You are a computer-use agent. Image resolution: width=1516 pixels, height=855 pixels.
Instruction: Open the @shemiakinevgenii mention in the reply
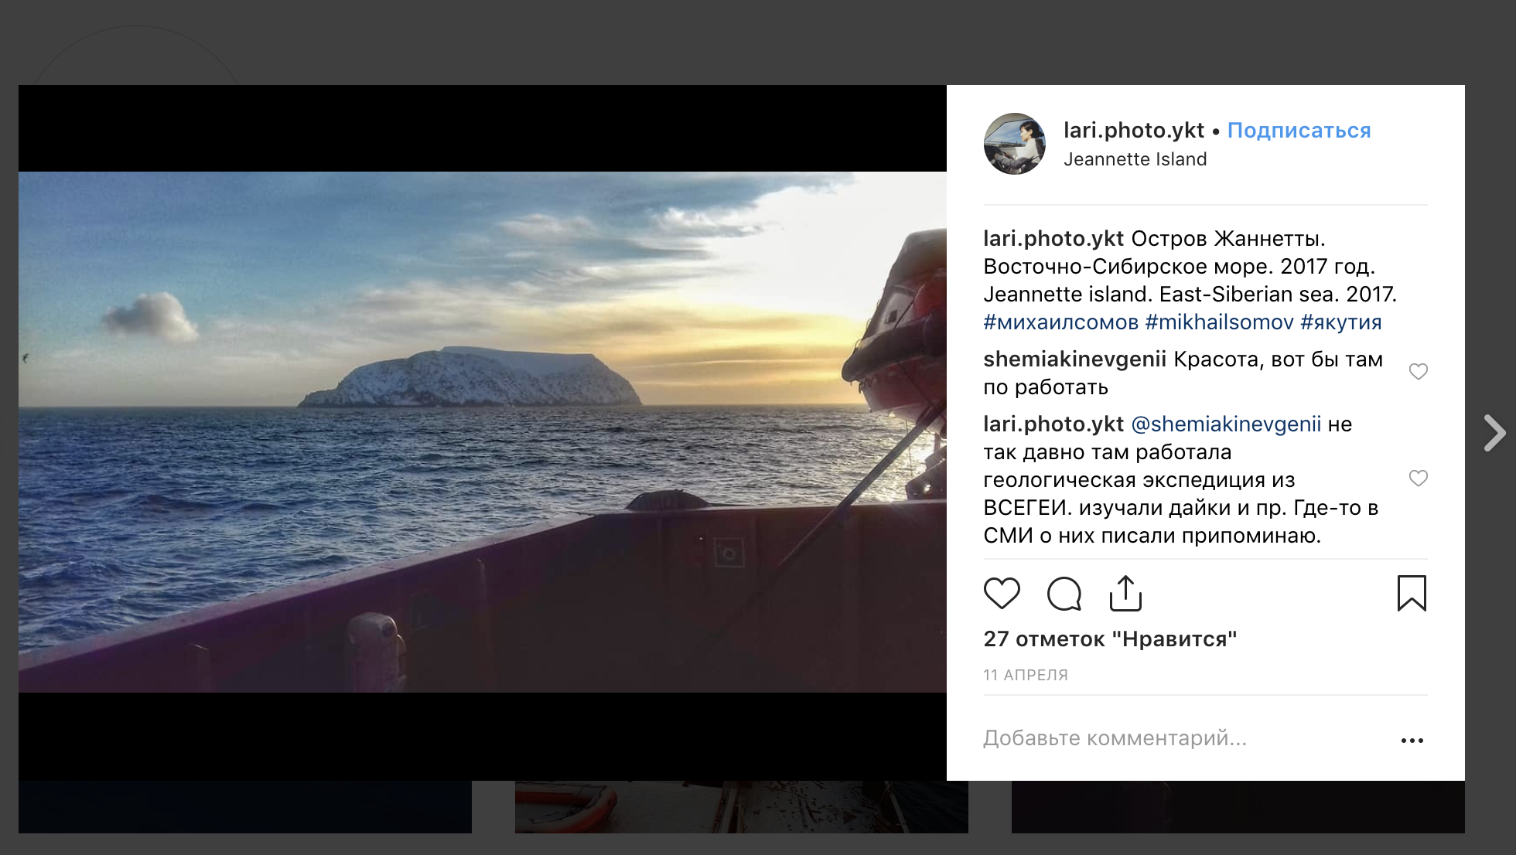1226,424
